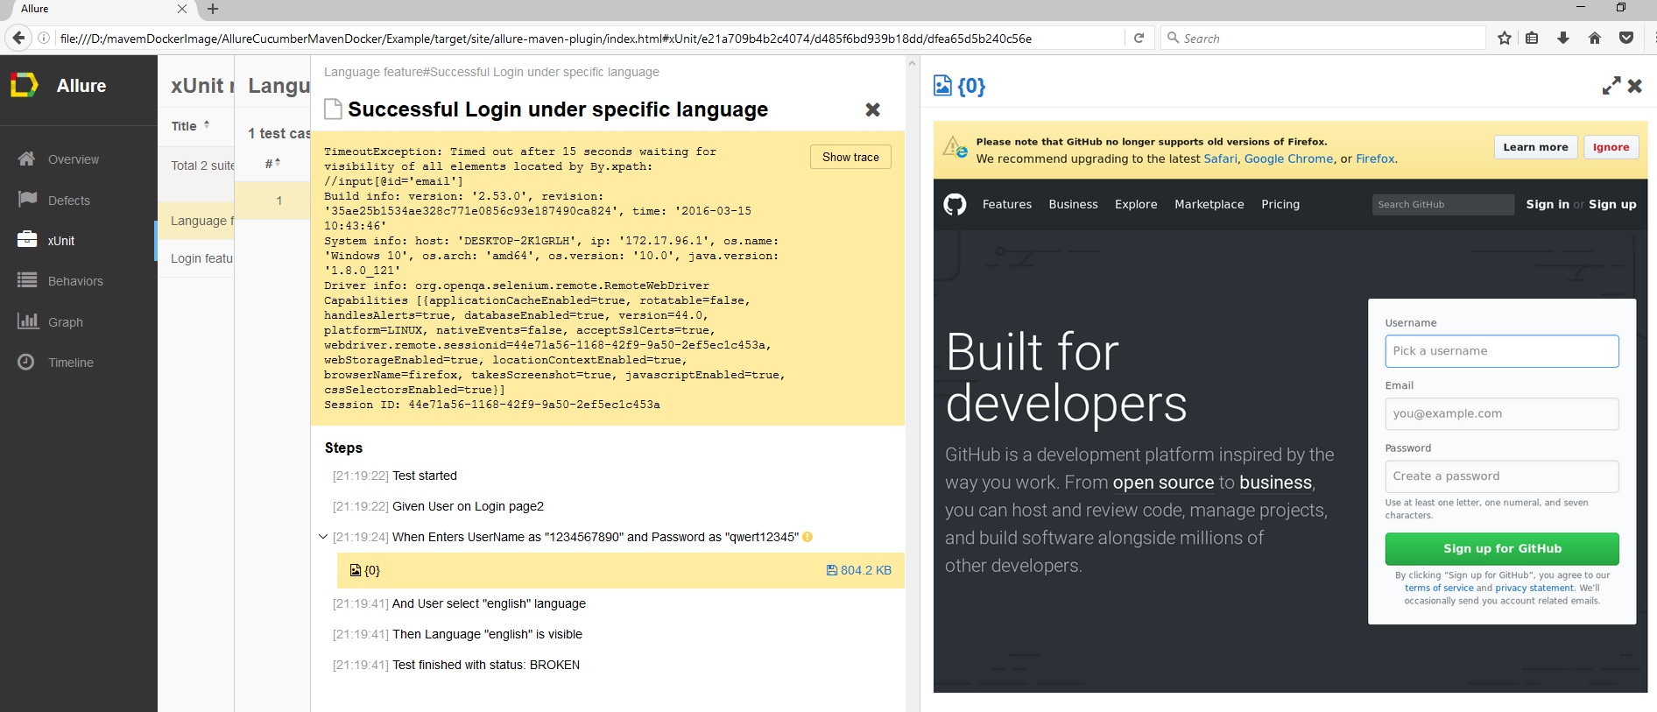Click the Timeline clock icon
The height and width of the screenshot is (712, 1657).
click(x=26, y=362)
